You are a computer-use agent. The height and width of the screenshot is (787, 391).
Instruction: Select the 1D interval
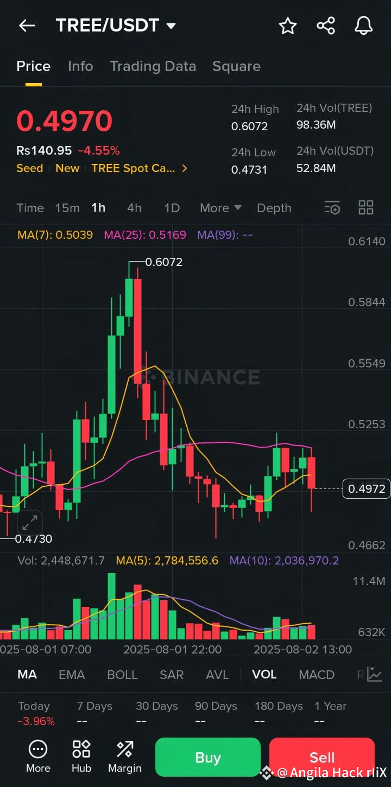coord(172,208)
